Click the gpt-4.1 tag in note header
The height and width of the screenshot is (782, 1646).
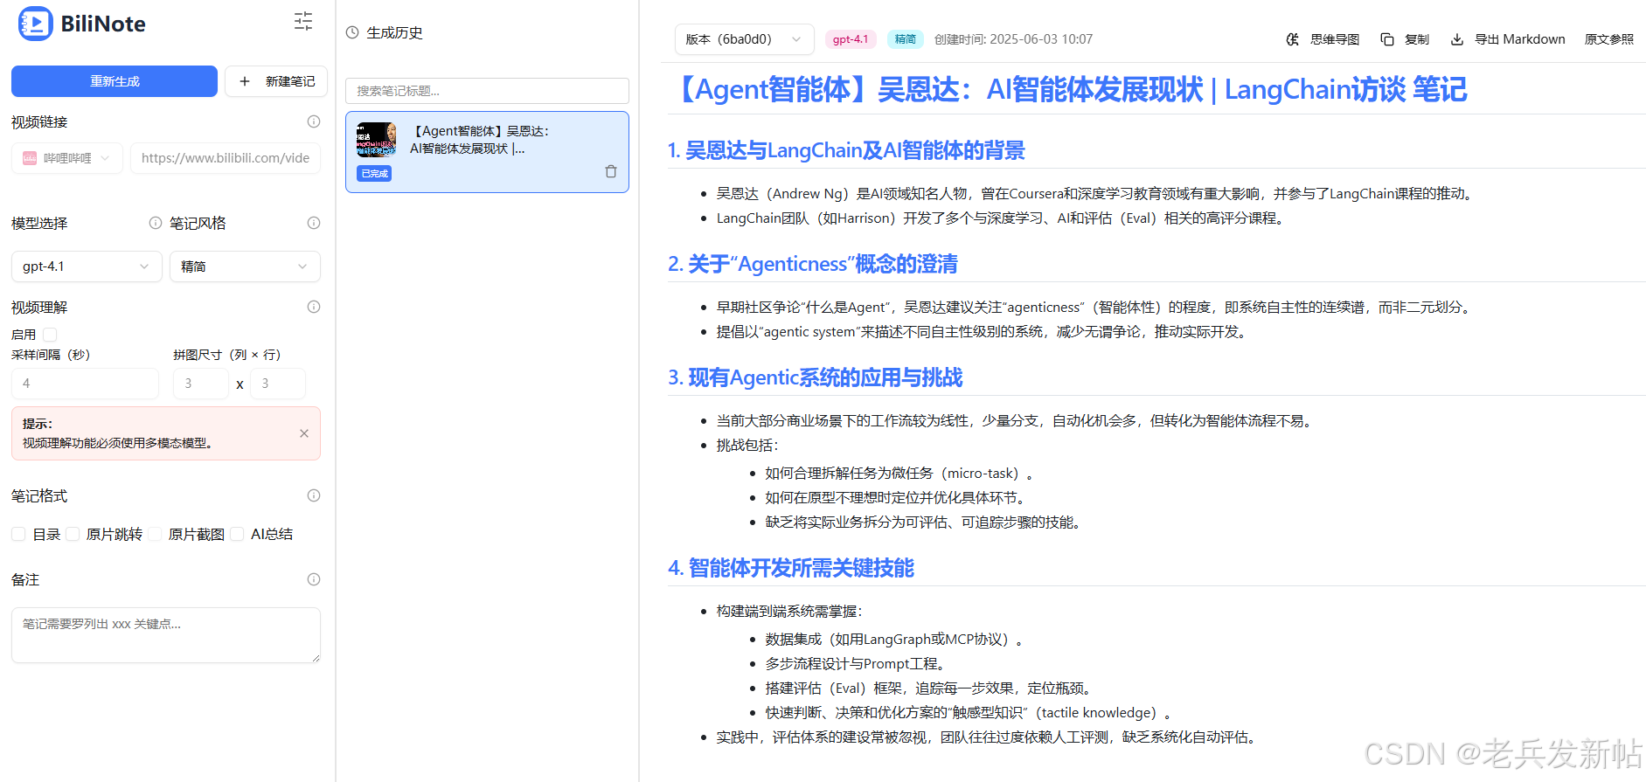(851, 39)
